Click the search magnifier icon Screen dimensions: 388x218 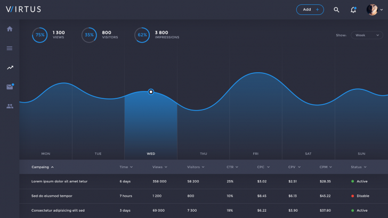pos(336,10)
